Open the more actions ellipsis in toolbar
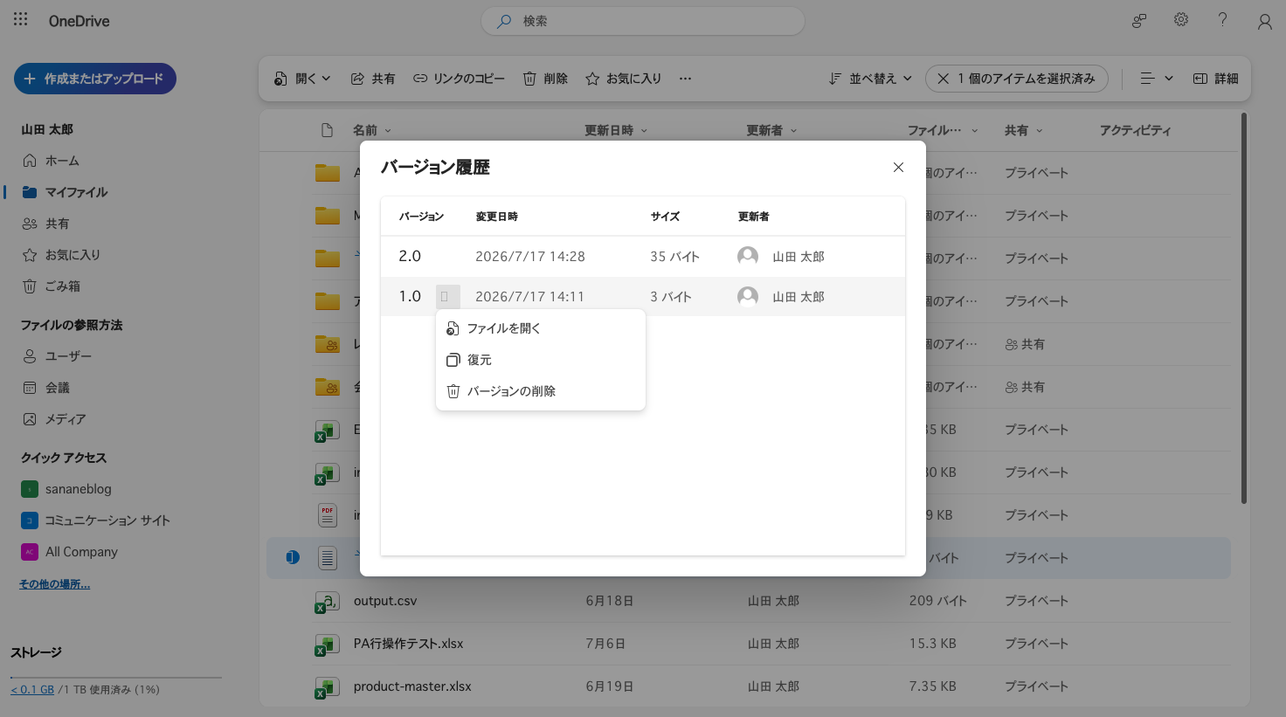The height and width of the screenshot is (717, 1286). click(x=686, y=79)
